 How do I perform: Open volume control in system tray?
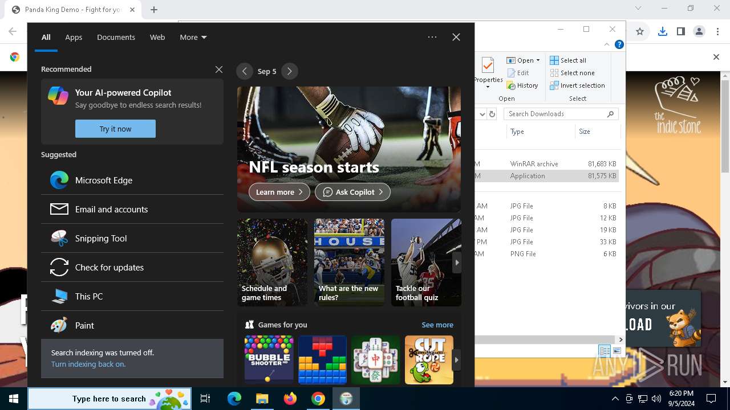656,399
